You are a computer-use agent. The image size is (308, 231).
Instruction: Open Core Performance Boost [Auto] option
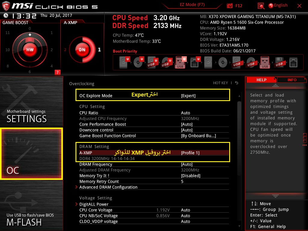186,124
